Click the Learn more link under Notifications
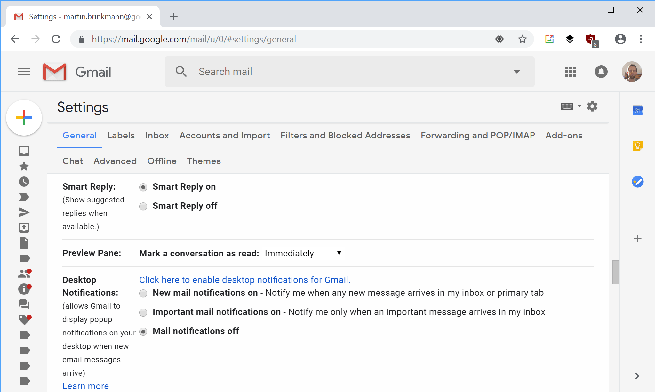The width and height of the screenshot is (655, 392). click(85, 386)
